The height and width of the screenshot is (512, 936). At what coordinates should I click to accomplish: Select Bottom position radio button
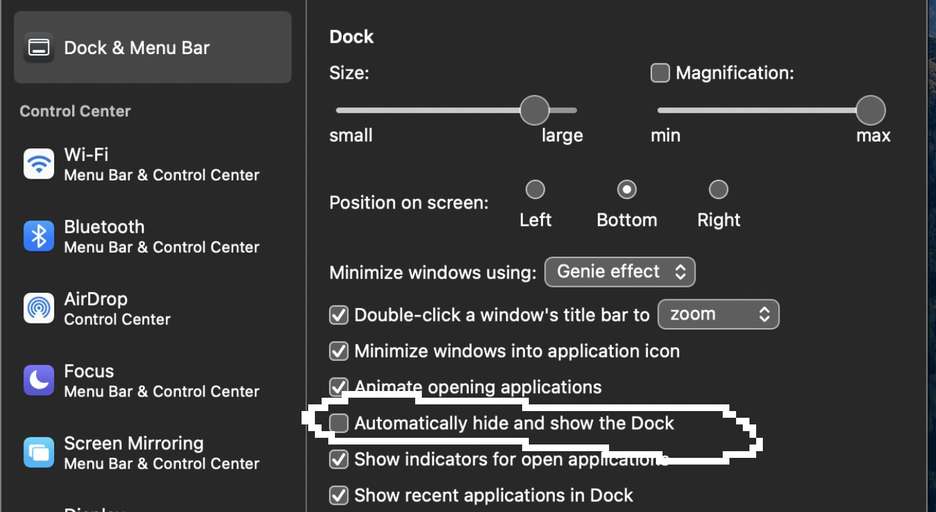point(626,190)
